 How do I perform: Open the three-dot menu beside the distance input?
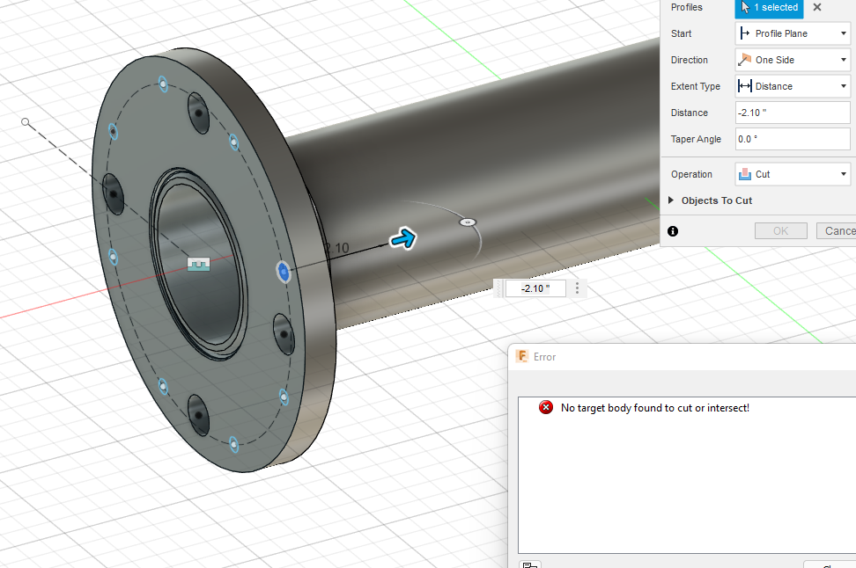(577, 288)
